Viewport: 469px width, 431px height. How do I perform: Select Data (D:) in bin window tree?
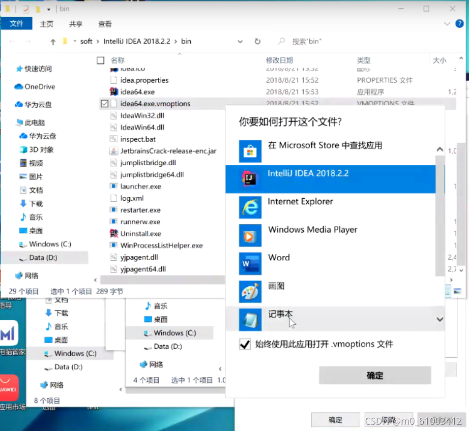(x=45, y=258)
